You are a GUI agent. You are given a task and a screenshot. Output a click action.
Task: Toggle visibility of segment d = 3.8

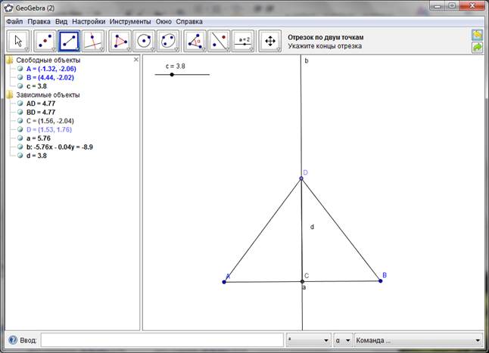(x=20, y=155)
